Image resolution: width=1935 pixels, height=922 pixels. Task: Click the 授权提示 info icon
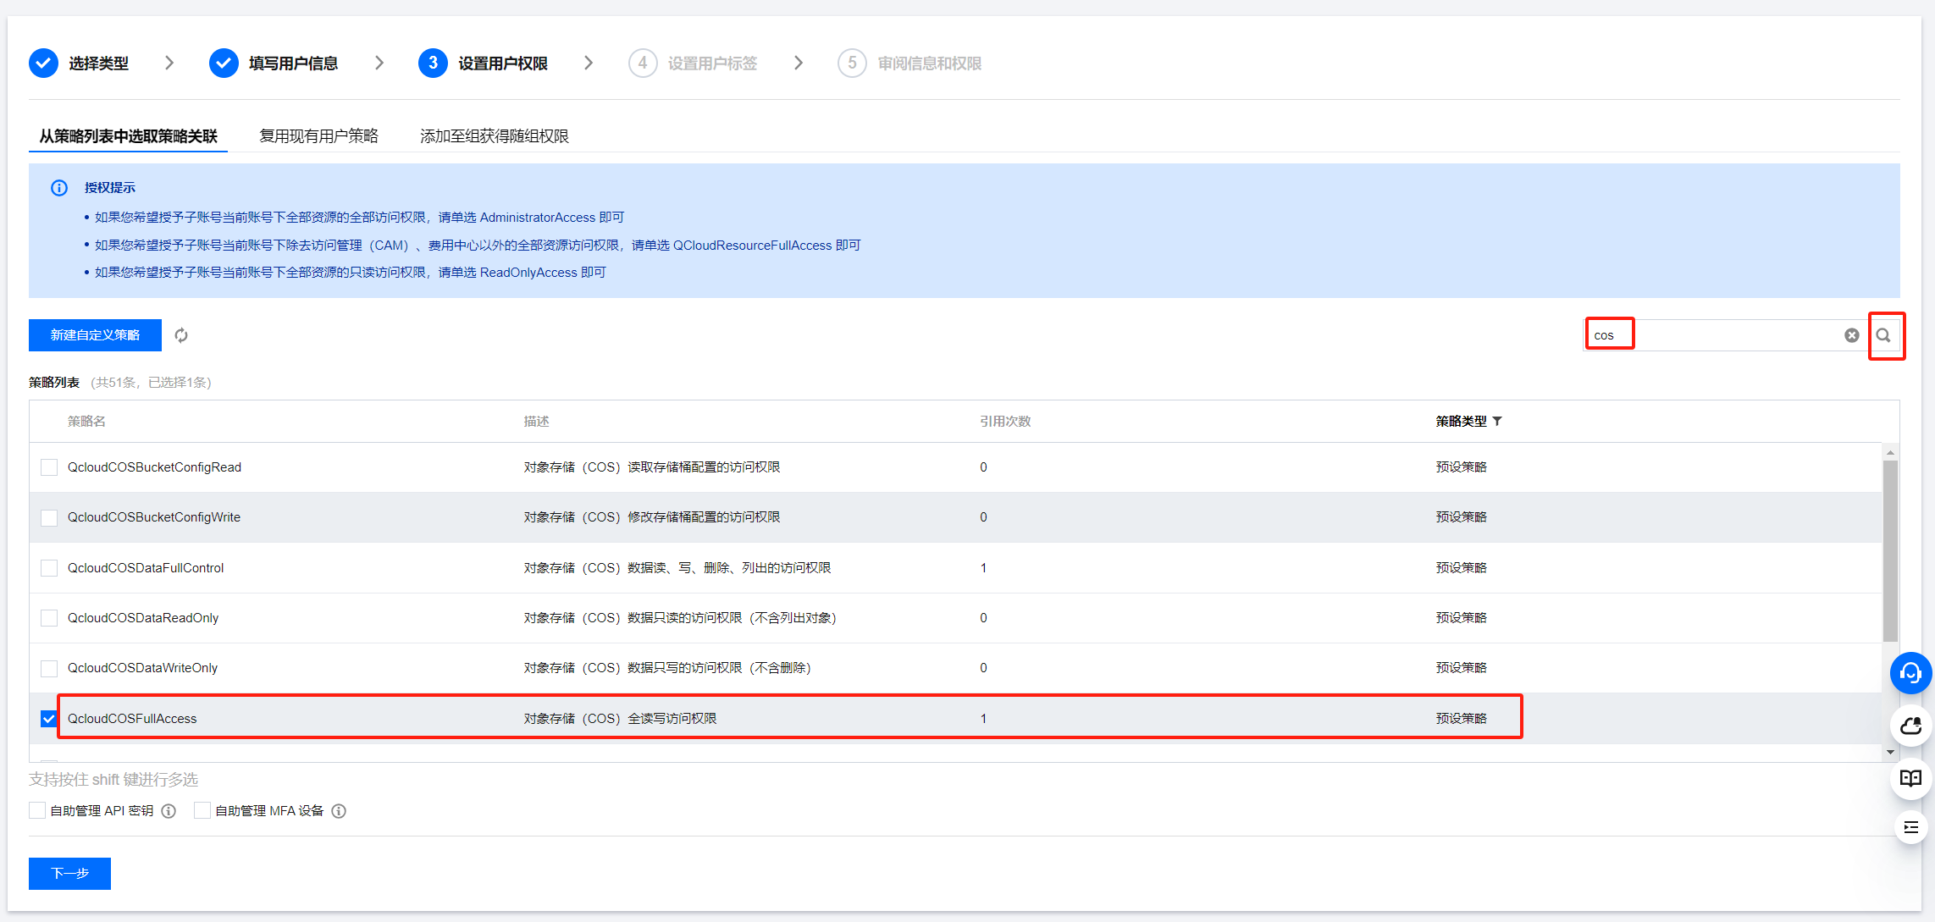coord(59,188)
